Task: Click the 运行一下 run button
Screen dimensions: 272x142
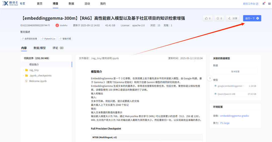Action: [252, 18]
